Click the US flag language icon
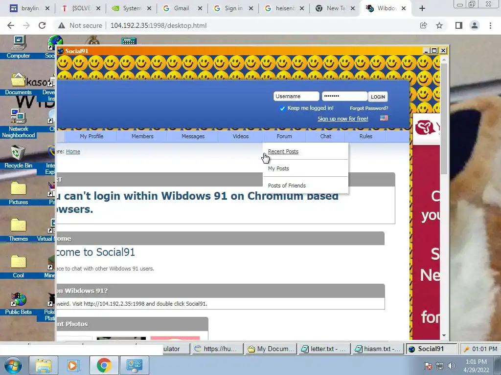The width and height of the screenshot is (501, 375). point(384,118)
